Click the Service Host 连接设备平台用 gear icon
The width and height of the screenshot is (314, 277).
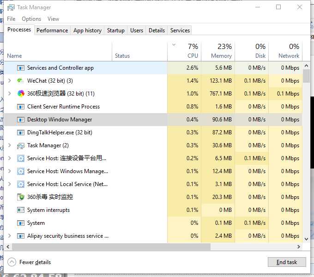point(21,158)
